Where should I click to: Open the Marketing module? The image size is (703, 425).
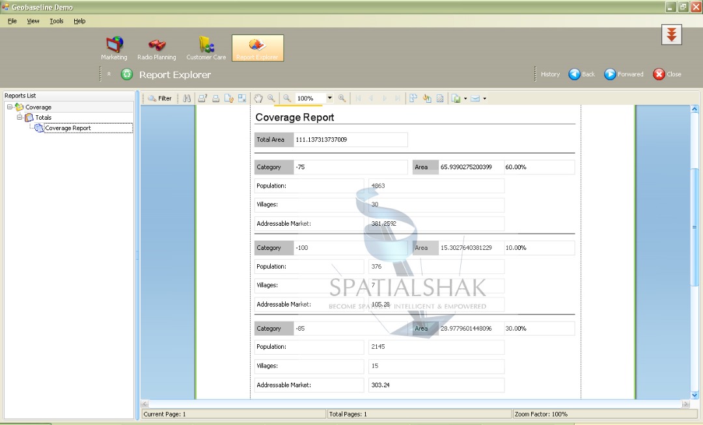pos(114,48)
